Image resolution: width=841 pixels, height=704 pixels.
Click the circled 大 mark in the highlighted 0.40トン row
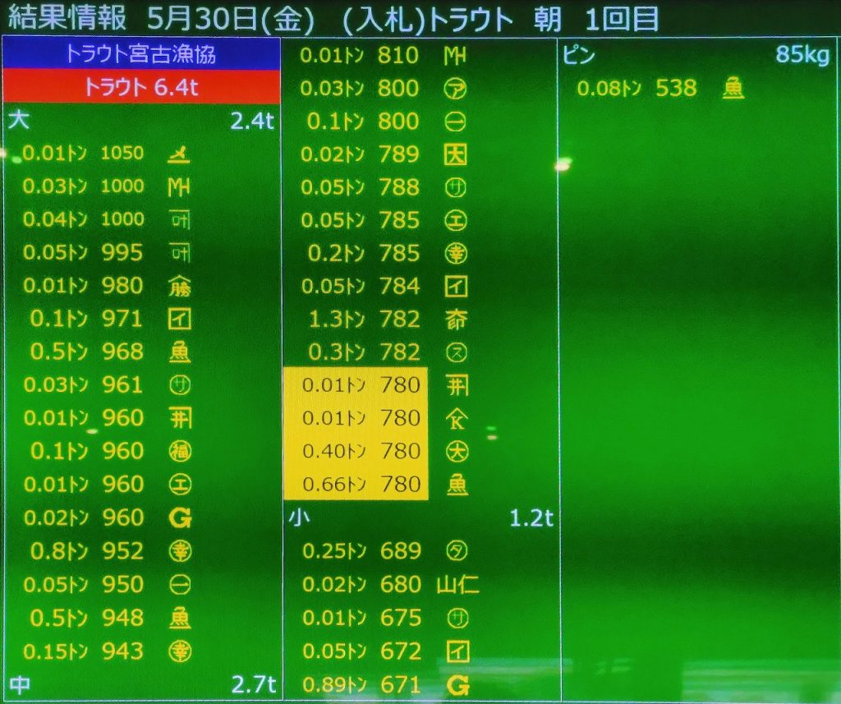click(457, 451)
